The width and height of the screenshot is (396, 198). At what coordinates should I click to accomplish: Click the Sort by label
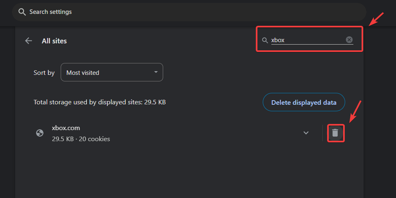coord(44,73)
